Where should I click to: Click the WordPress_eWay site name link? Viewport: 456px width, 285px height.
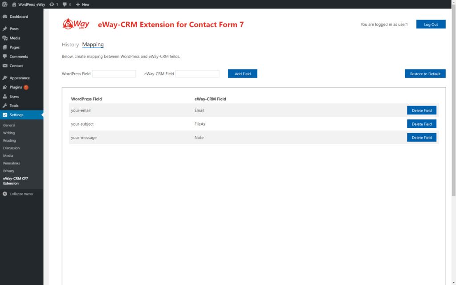click(32, 4)
